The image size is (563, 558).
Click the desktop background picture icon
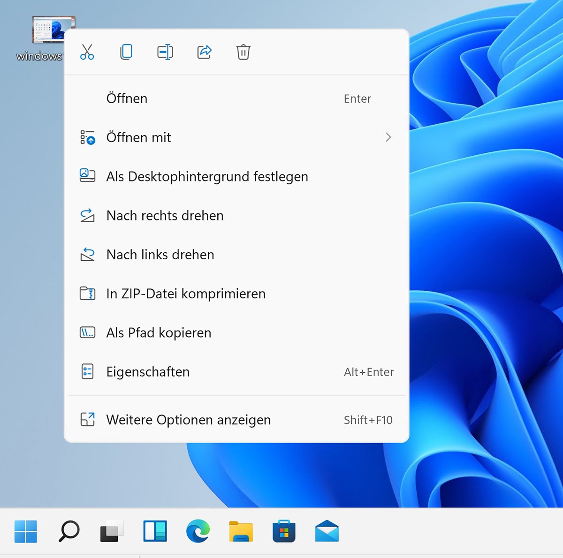pyautogui.click(x=87, y=175)
